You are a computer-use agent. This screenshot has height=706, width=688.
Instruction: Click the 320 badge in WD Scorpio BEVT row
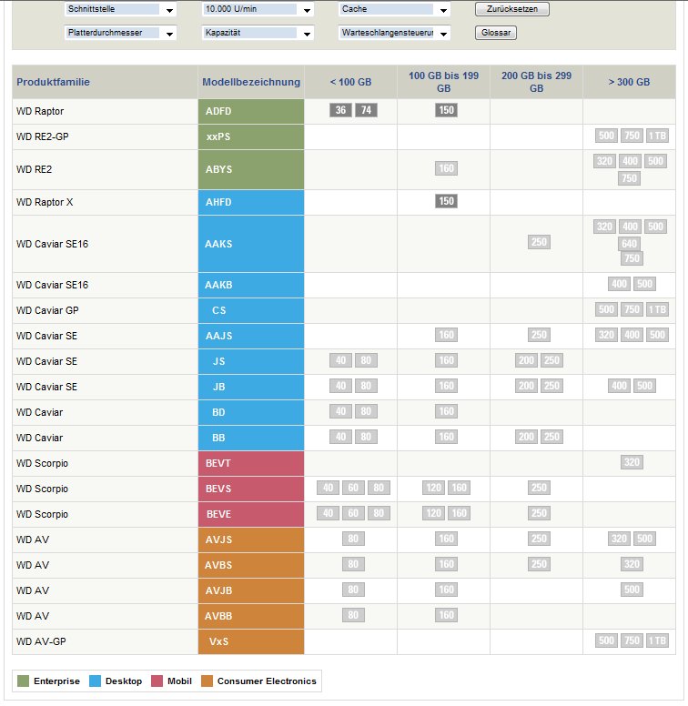[632, 462]
